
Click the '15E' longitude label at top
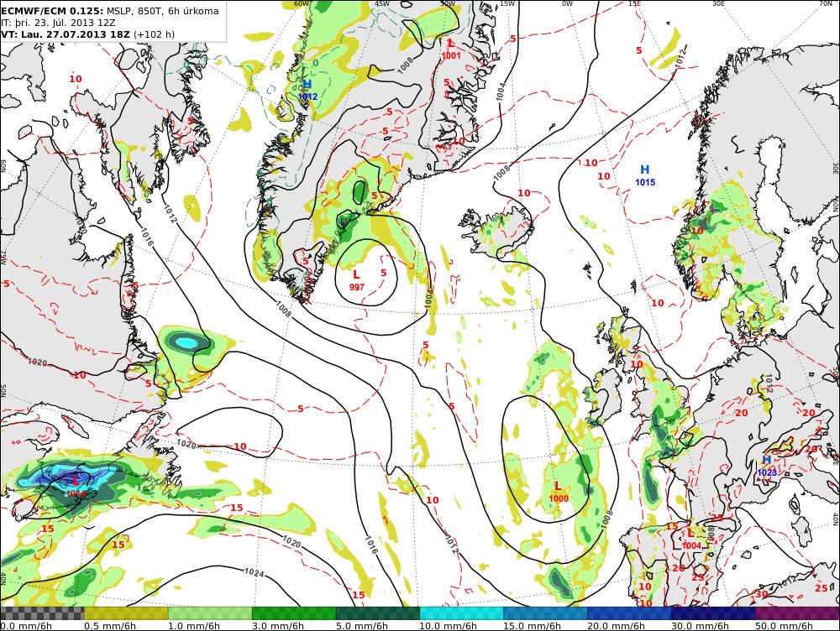(x=633, y=3)
